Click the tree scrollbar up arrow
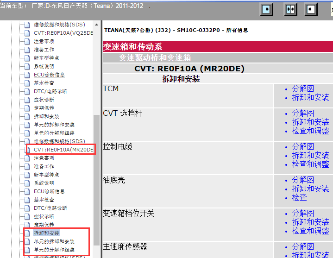Screen dimensions: 333x258 (x=96, y=25)
